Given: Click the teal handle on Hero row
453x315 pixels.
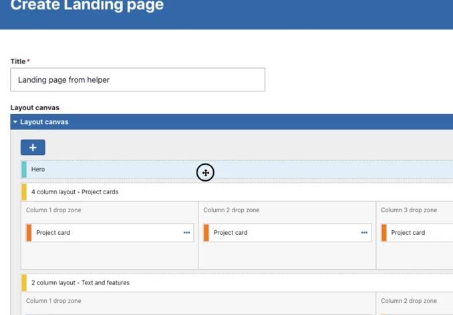Looking at the screenshot, I should (24, 170).
